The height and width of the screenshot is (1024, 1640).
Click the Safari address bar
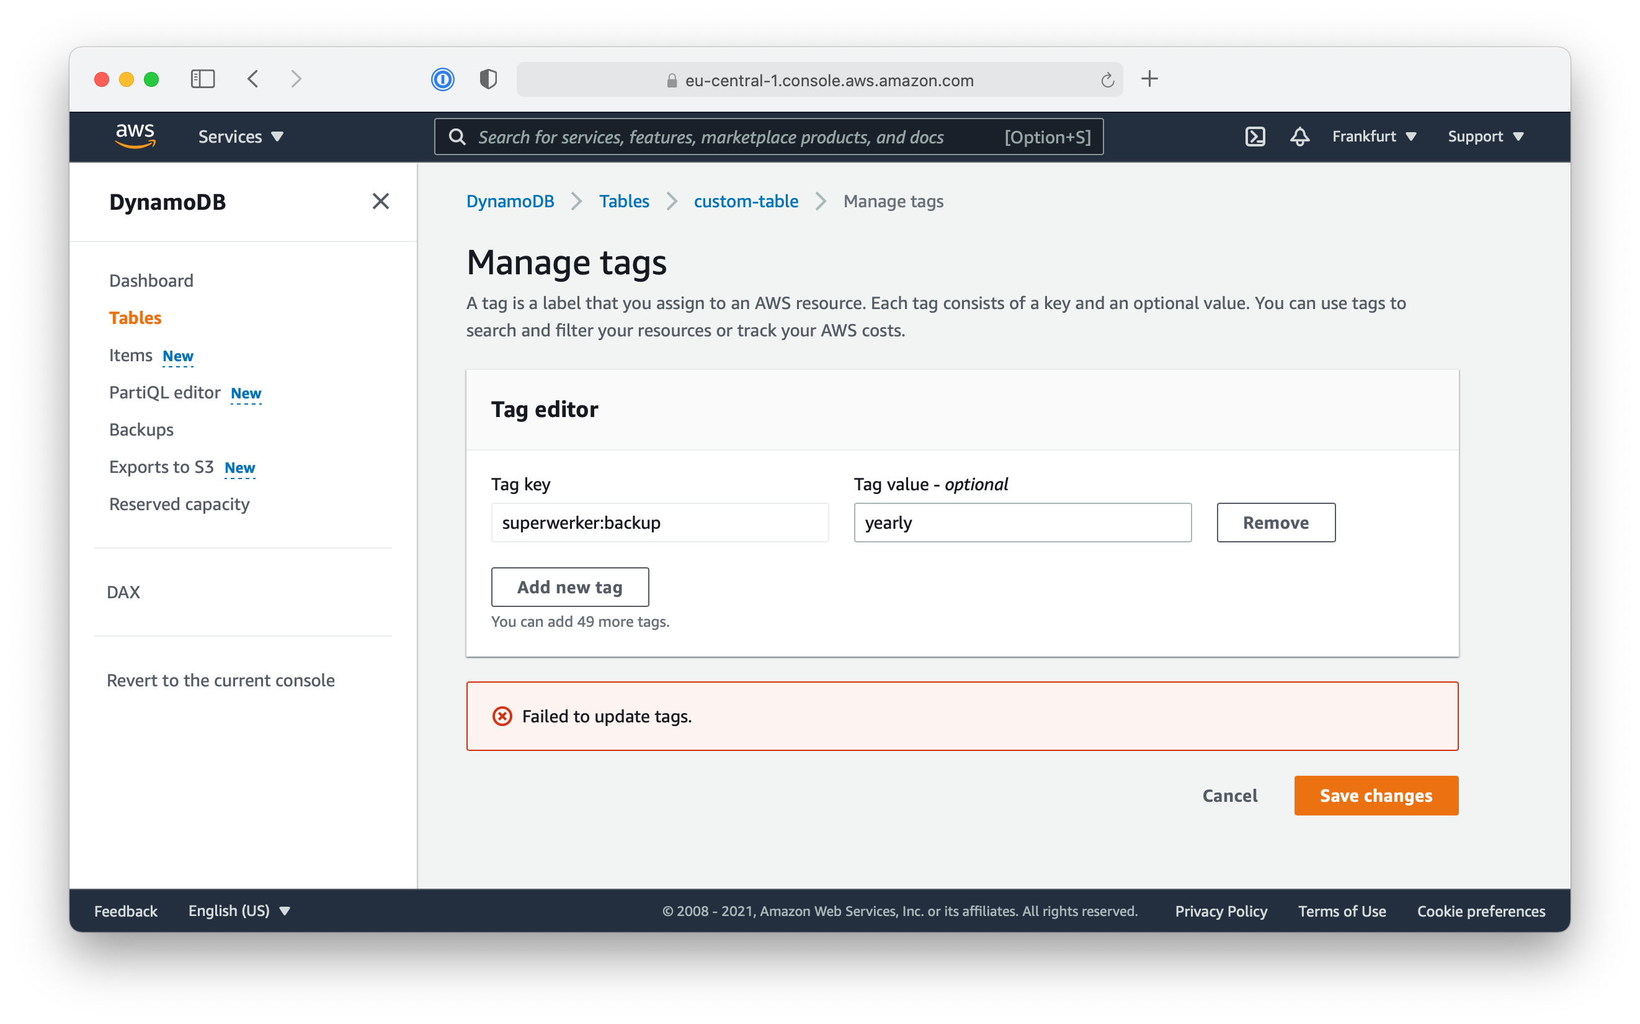819,80
